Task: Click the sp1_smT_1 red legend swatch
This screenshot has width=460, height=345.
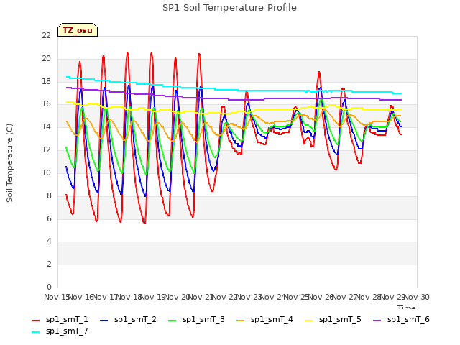Action: [x=35, y=321]
